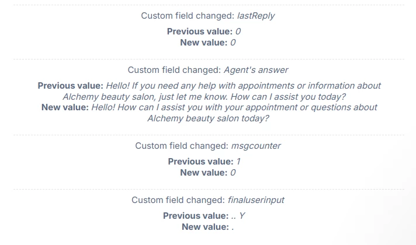Screen dimensions: 416x245
Task: Click the New value label under msgcounter
Action: (x=203, y=172)
